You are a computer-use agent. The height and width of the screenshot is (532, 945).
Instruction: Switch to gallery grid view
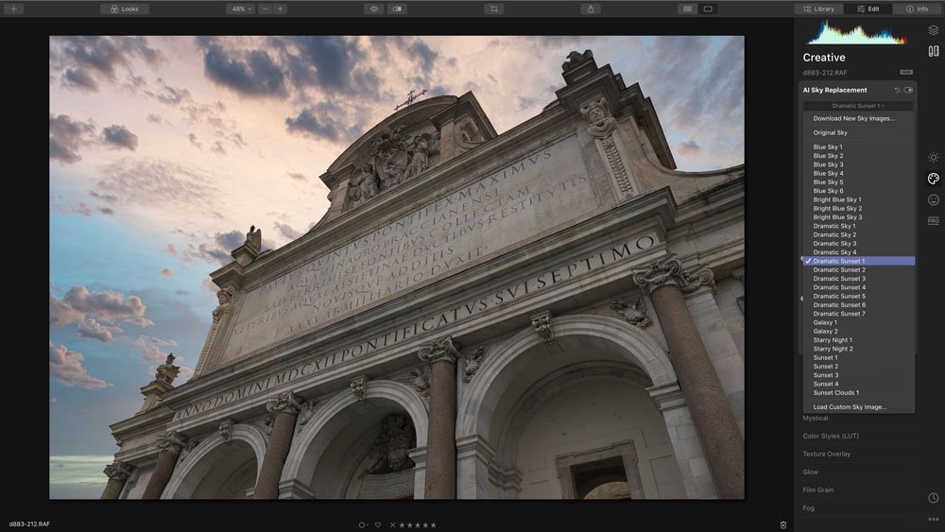coord(688,9)
